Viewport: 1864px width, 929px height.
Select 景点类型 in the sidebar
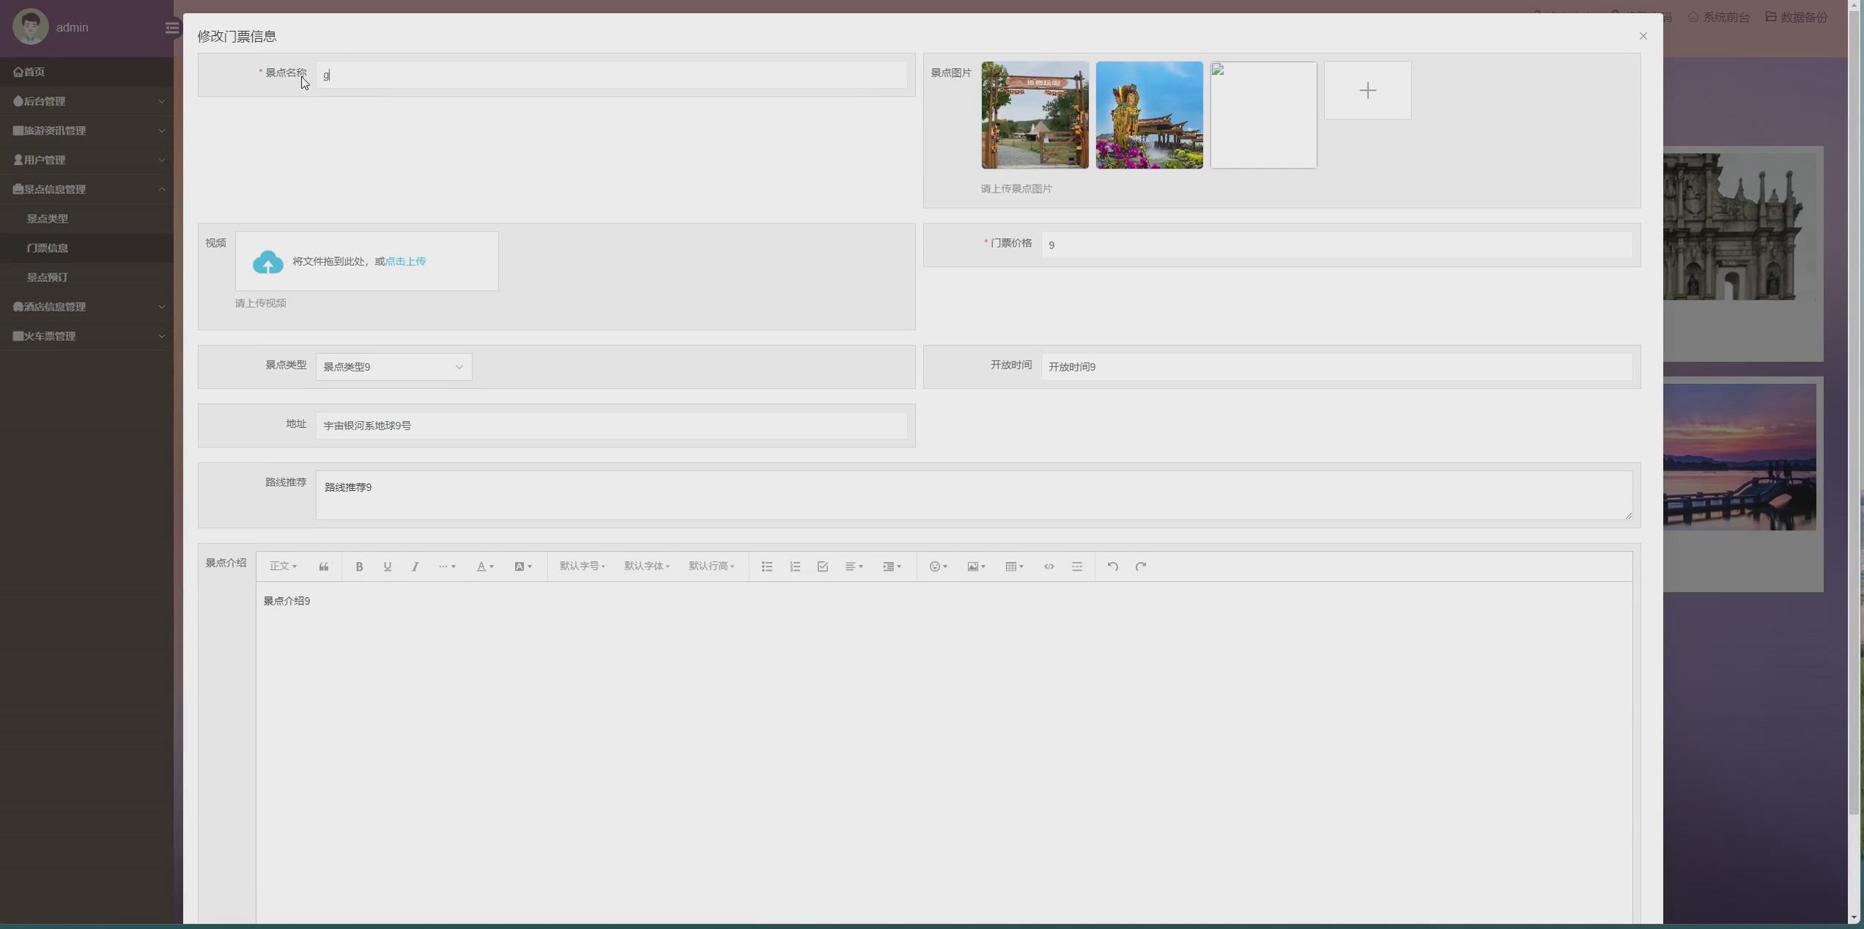click(x=48, y=218)
